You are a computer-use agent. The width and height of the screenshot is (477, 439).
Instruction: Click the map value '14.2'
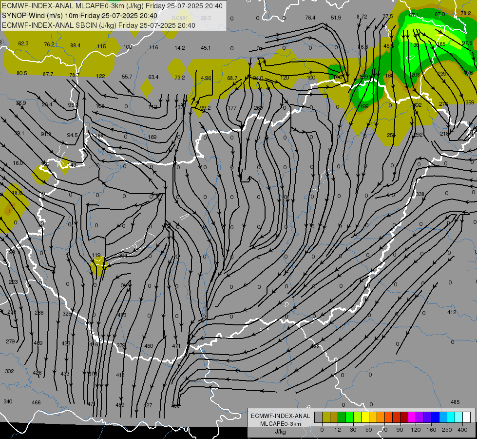(179, 48)
